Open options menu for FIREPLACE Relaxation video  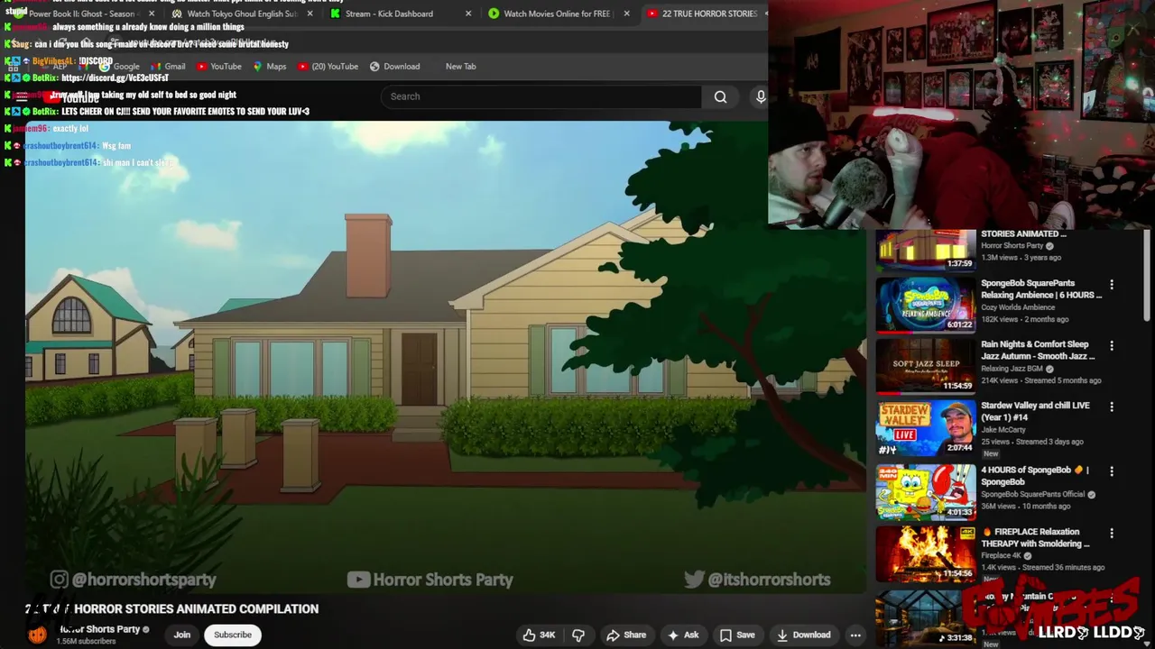1112,533
